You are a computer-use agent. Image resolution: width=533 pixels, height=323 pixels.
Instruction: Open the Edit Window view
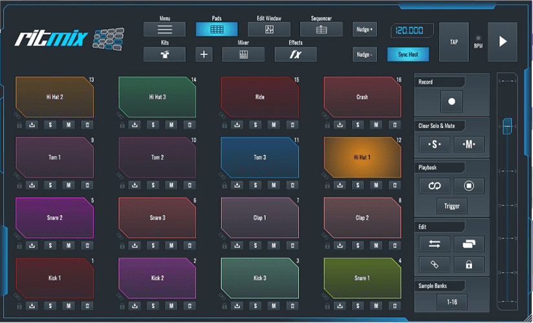tap(269, 30)
